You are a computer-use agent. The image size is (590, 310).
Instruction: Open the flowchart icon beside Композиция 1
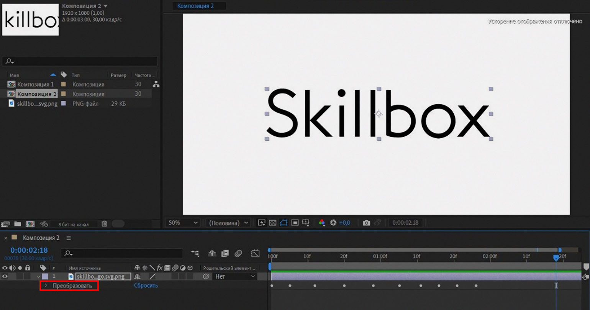156,84
